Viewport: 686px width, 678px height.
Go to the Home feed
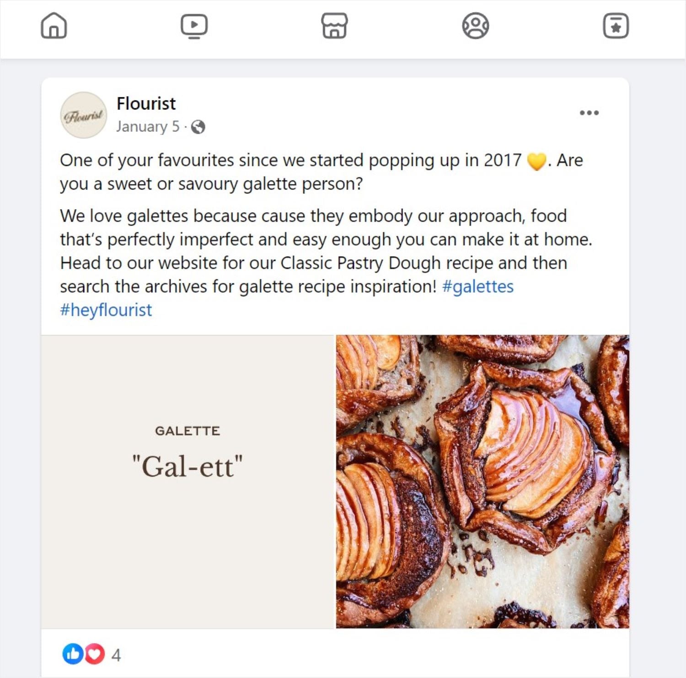point(54,26)
